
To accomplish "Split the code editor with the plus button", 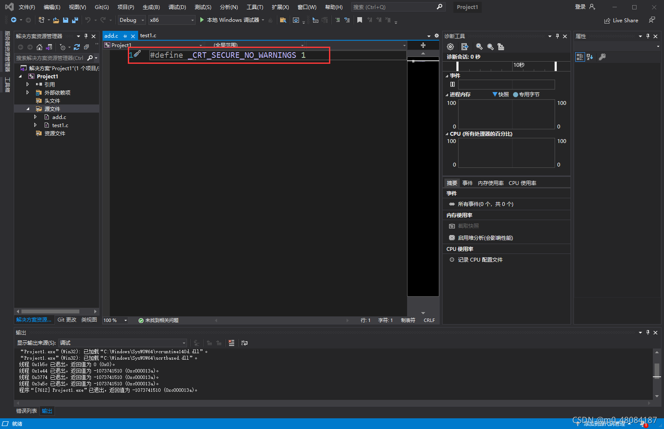I will (423, 45).
